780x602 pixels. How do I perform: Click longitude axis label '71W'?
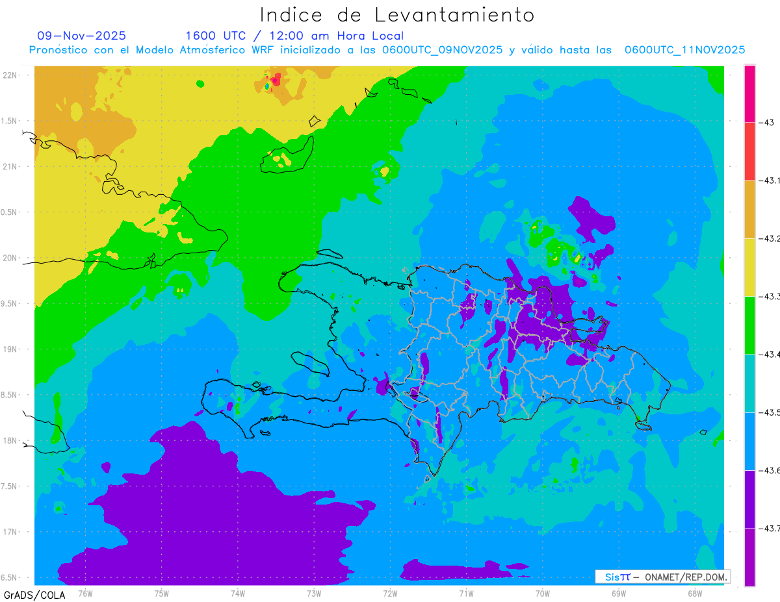(466, 593)
